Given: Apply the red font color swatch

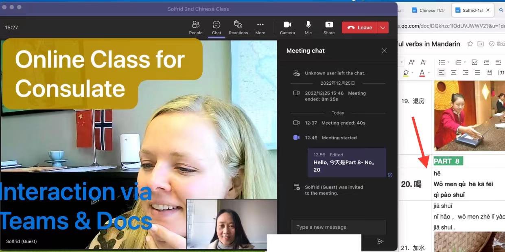Looking at the screenshot, I should click(x=422, y=73).
